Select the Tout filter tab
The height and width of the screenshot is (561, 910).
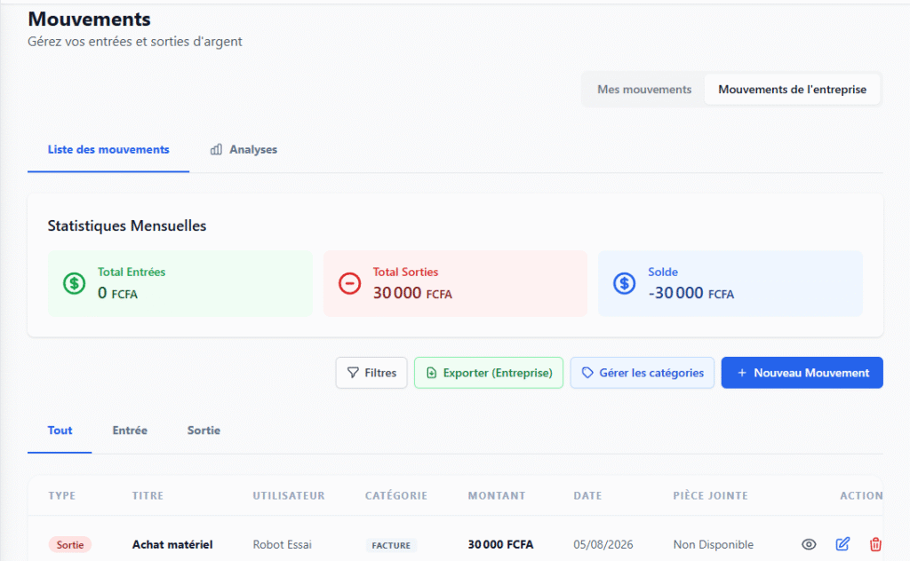pyautogui.click(x=60, y=431)
